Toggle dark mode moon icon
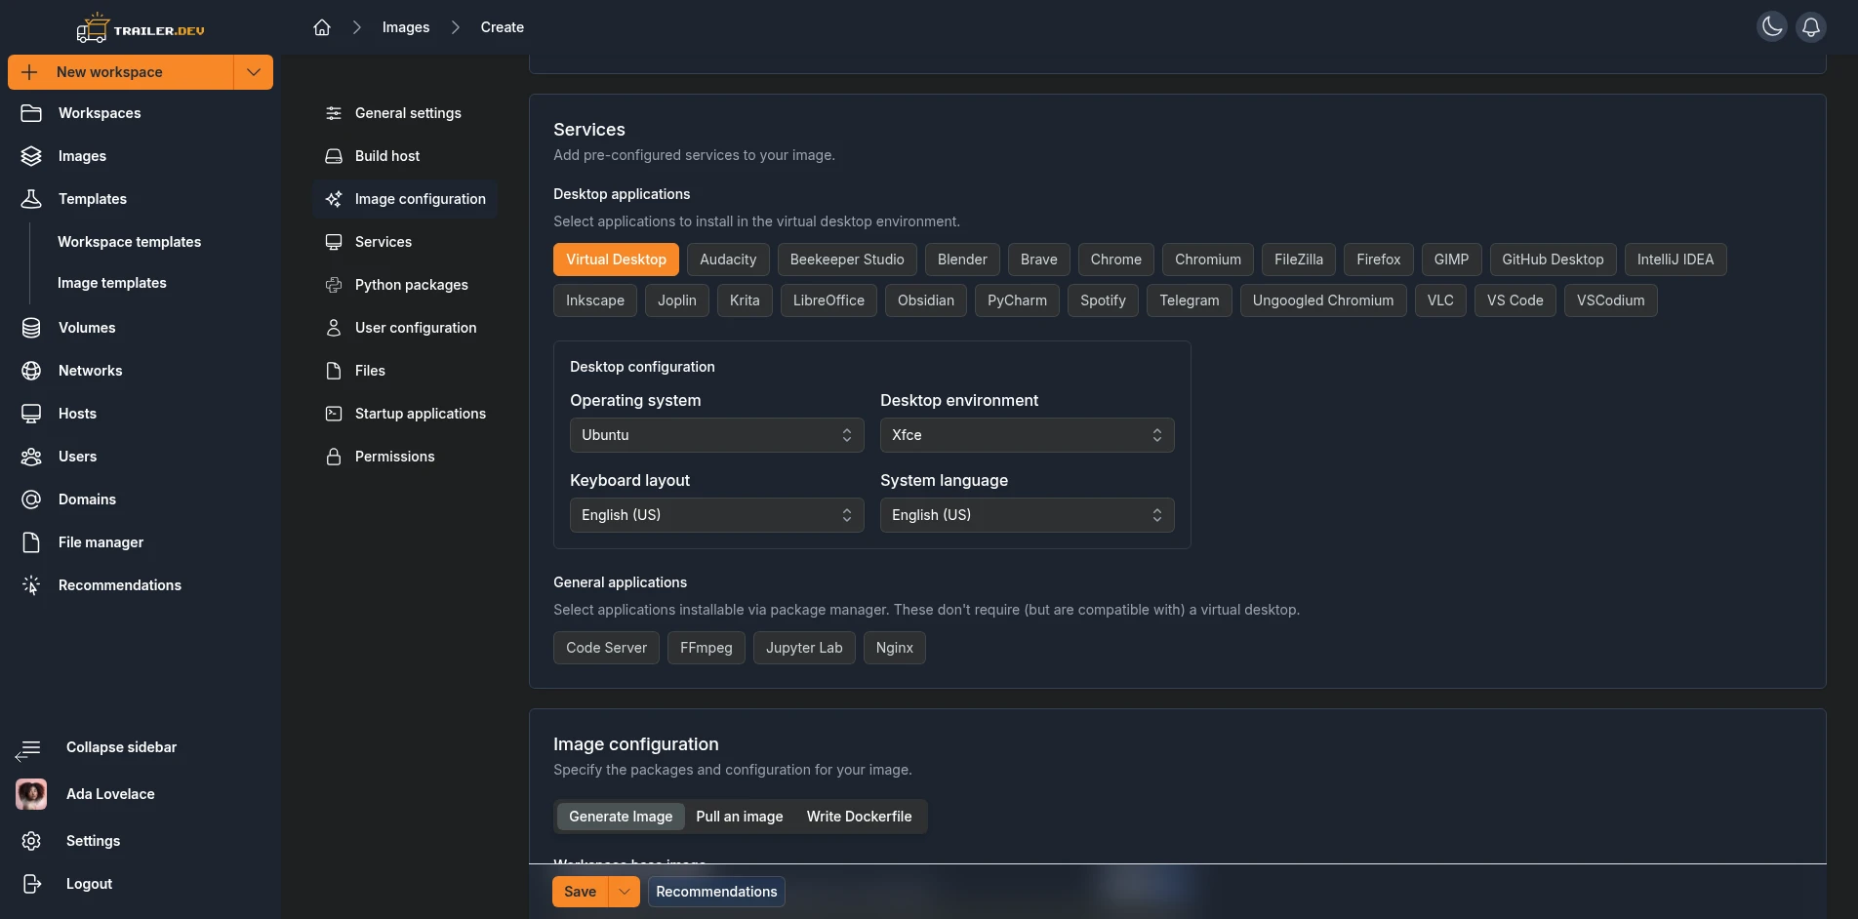The height and width of the screenshot is (919, 1858). coord(1772,26)
